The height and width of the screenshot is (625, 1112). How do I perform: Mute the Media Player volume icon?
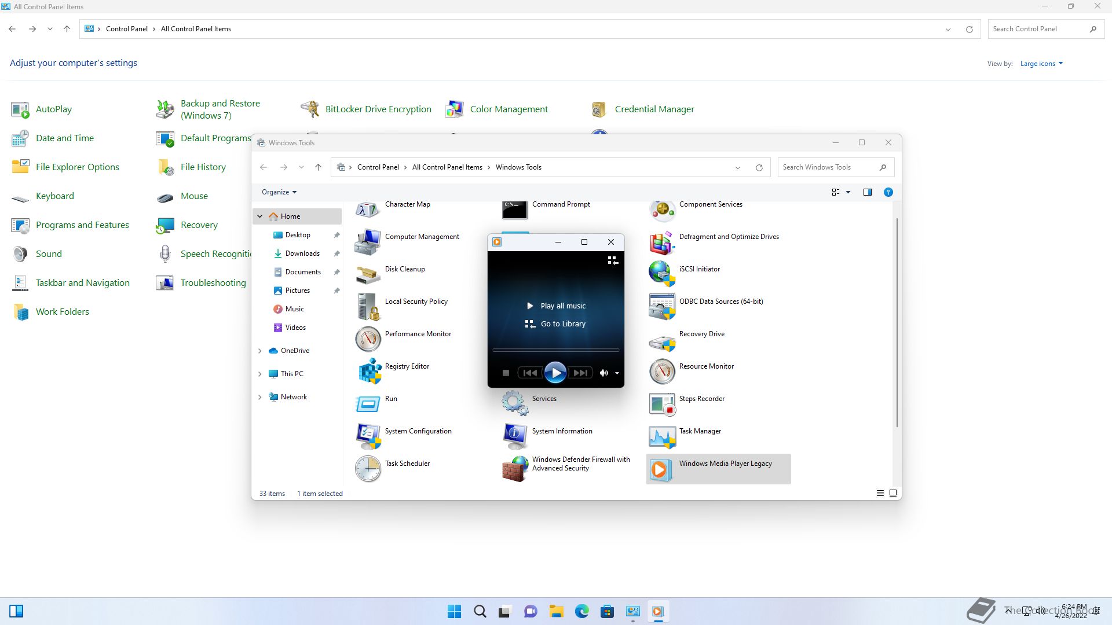pyautogui.click(x=603, y=373)
